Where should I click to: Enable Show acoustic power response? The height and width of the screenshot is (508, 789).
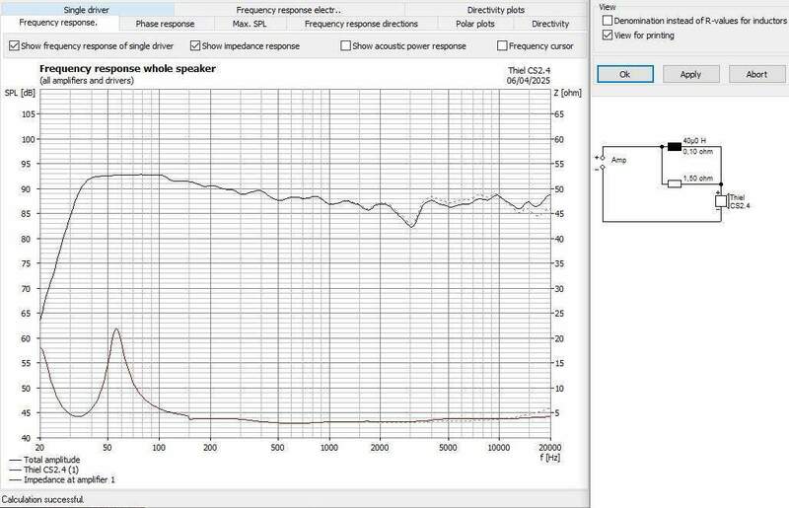[346, 45]
